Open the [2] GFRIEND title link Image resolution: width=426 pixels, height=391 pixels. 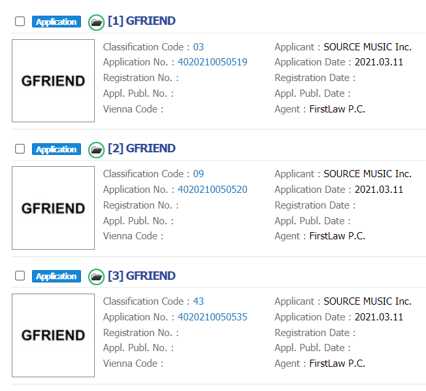(x=142, y=148)
